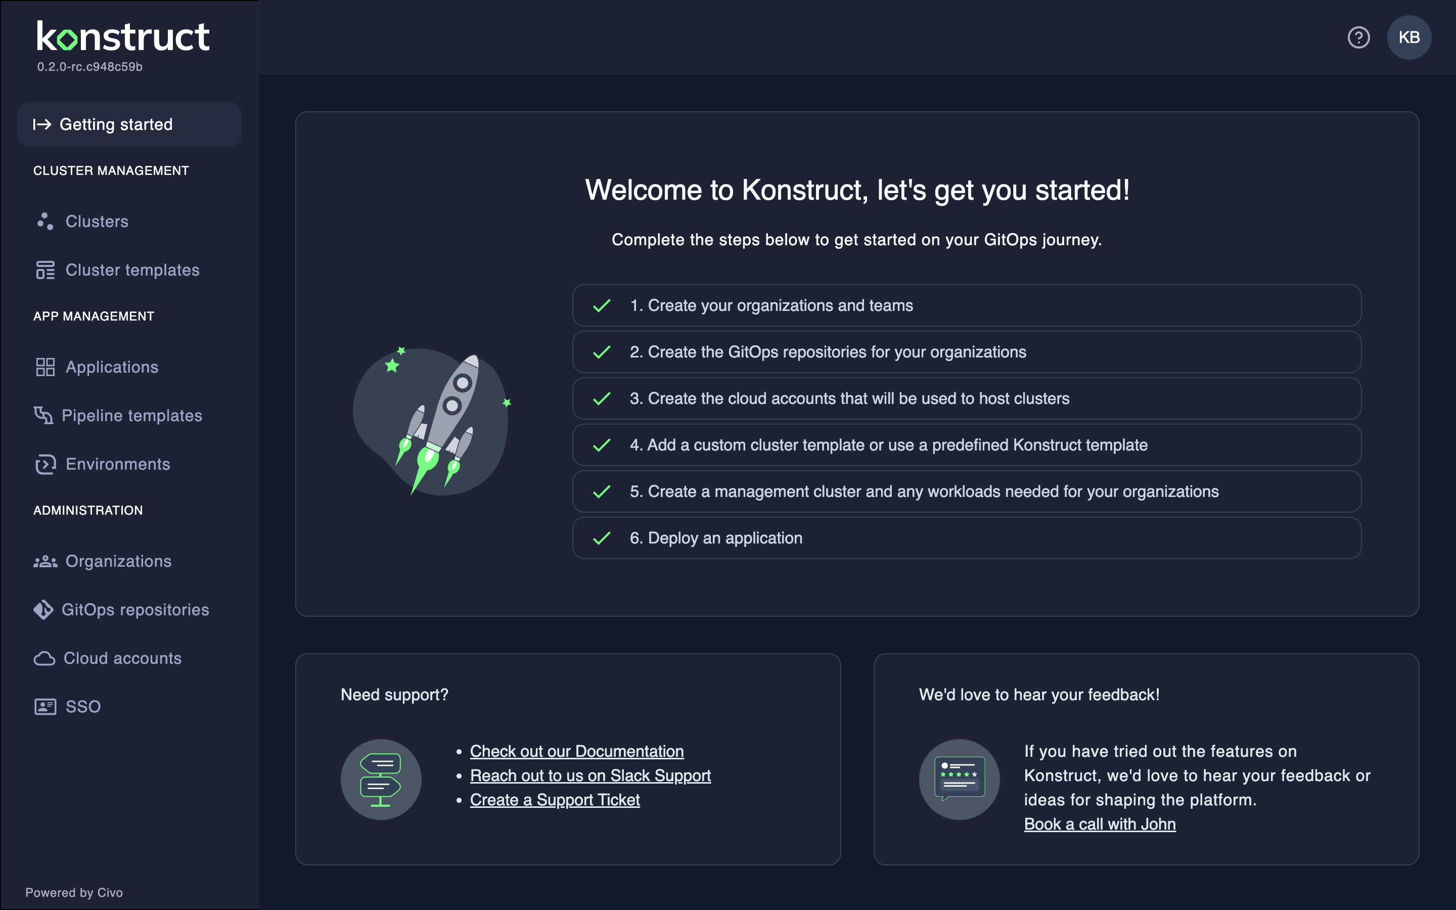Open Cloud accounts via the cloud icon

(44, 658)
